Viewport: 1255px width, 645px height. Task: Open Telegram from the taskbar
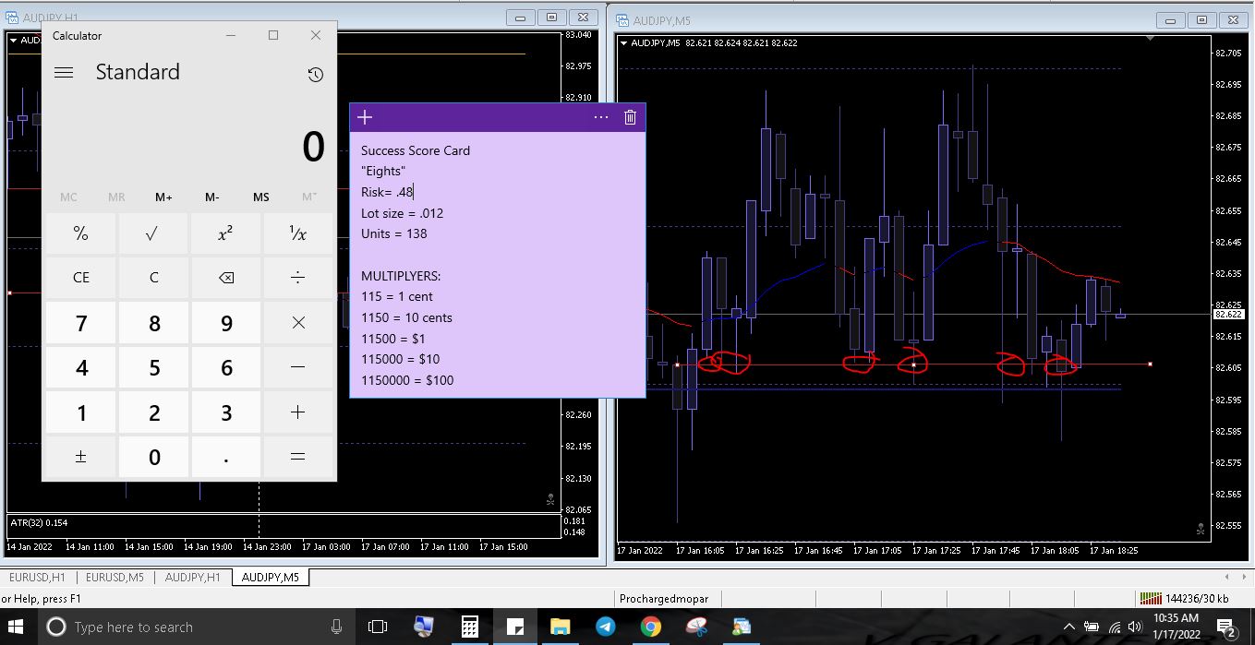click(x=606, y=627)
